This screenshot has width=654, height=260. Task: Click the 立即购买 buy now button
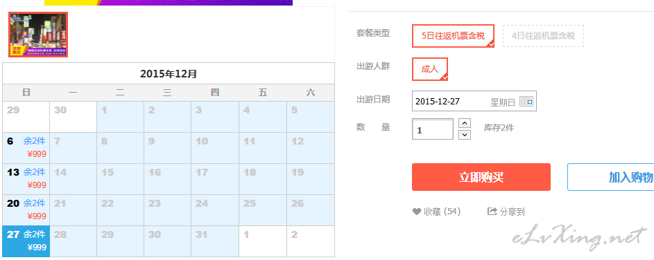tap(481, 177)
